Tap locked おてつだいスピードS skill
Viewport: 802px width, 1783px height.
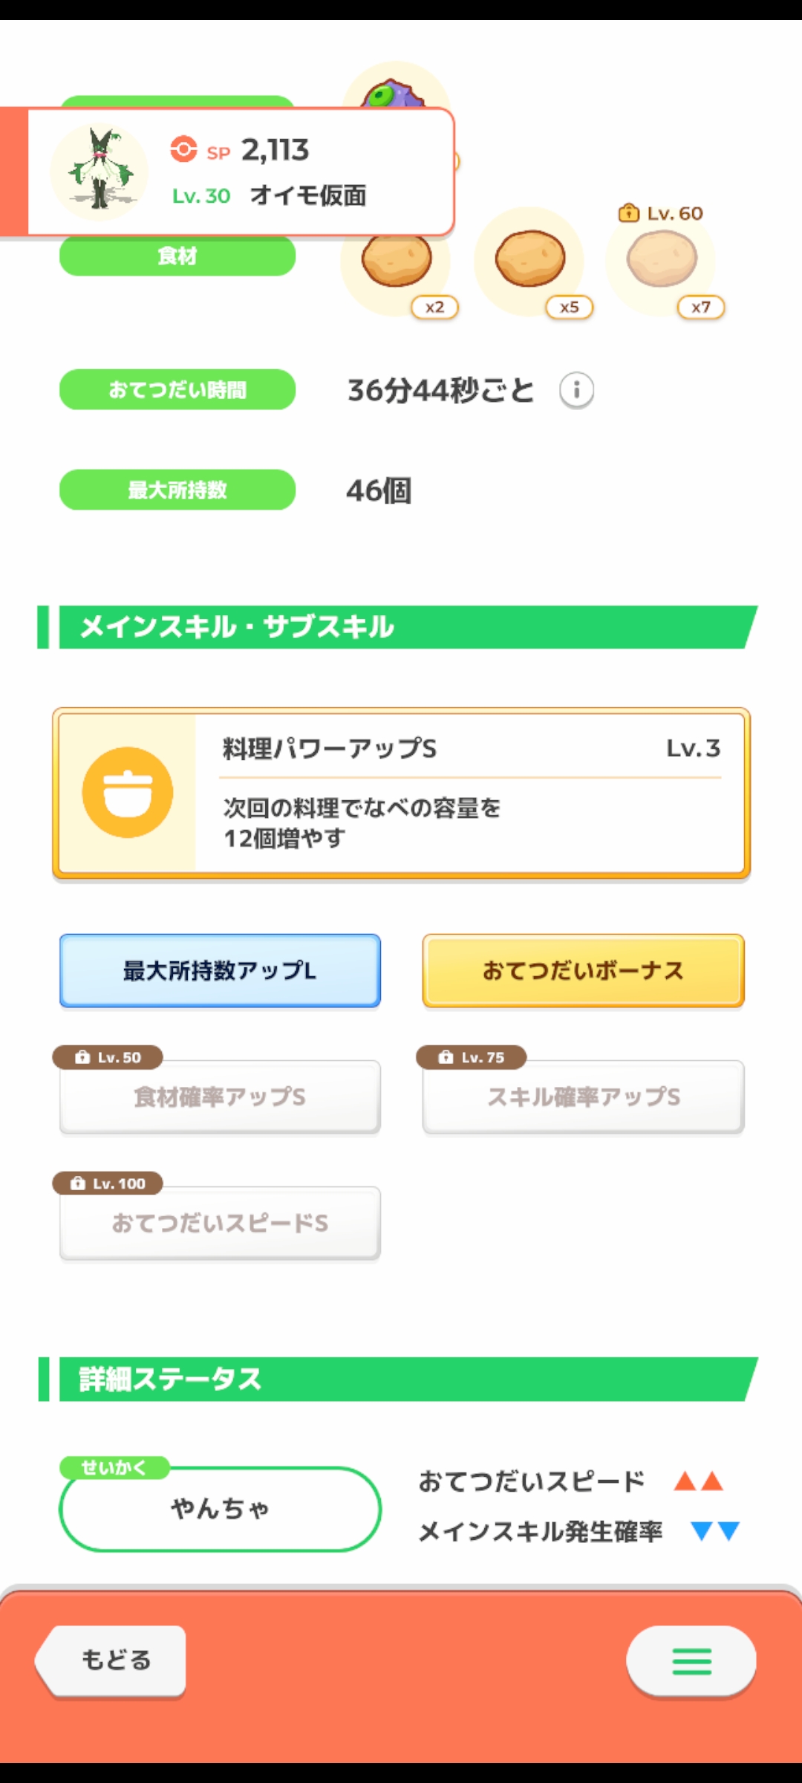tap(220, 1223)
